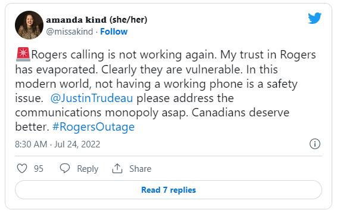The height and width of the screenshot is (216, 337).
Task: Open the #RogersOutage hashtag
Action: click(93, 126)
